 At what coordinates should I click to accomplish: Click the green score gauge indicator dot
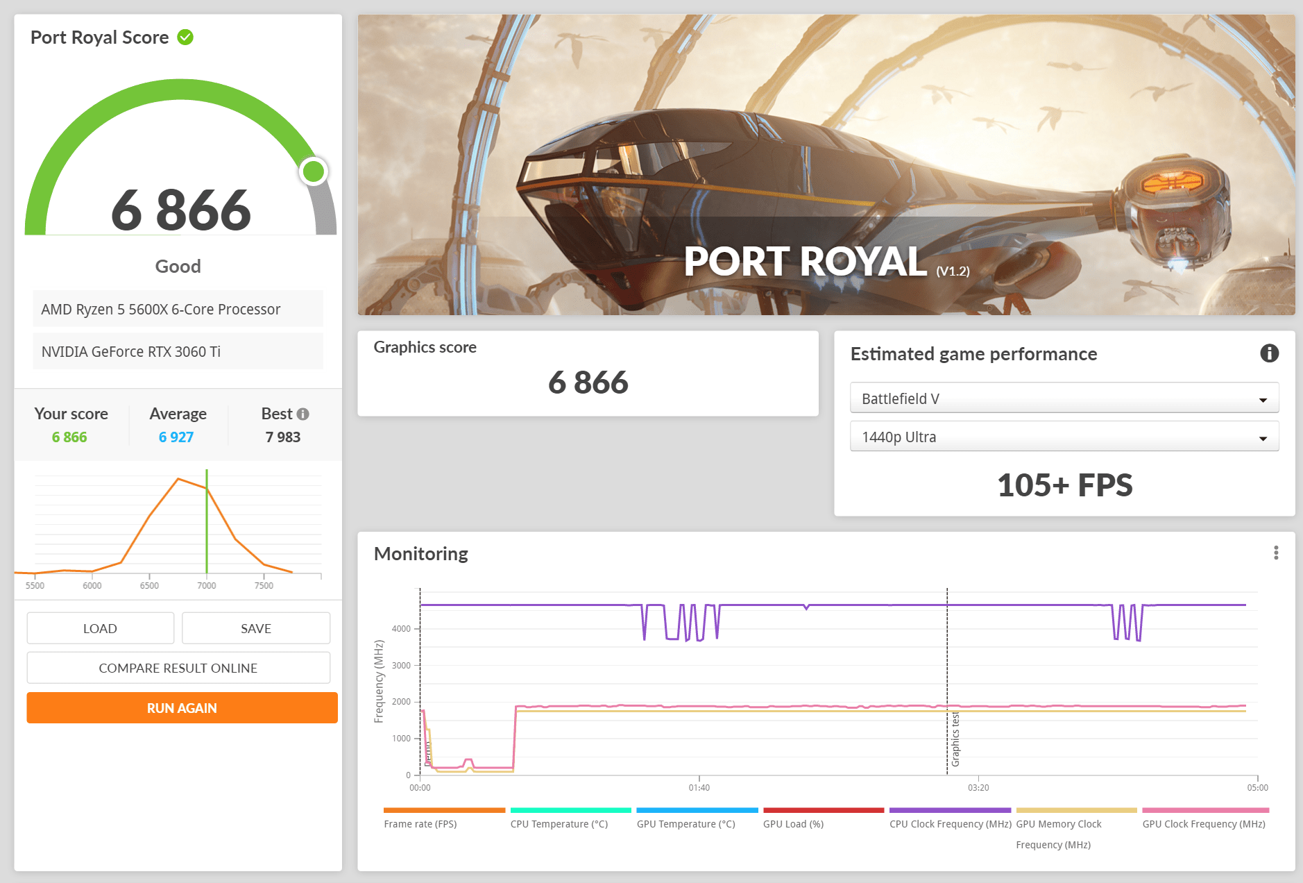pos(314,171)
